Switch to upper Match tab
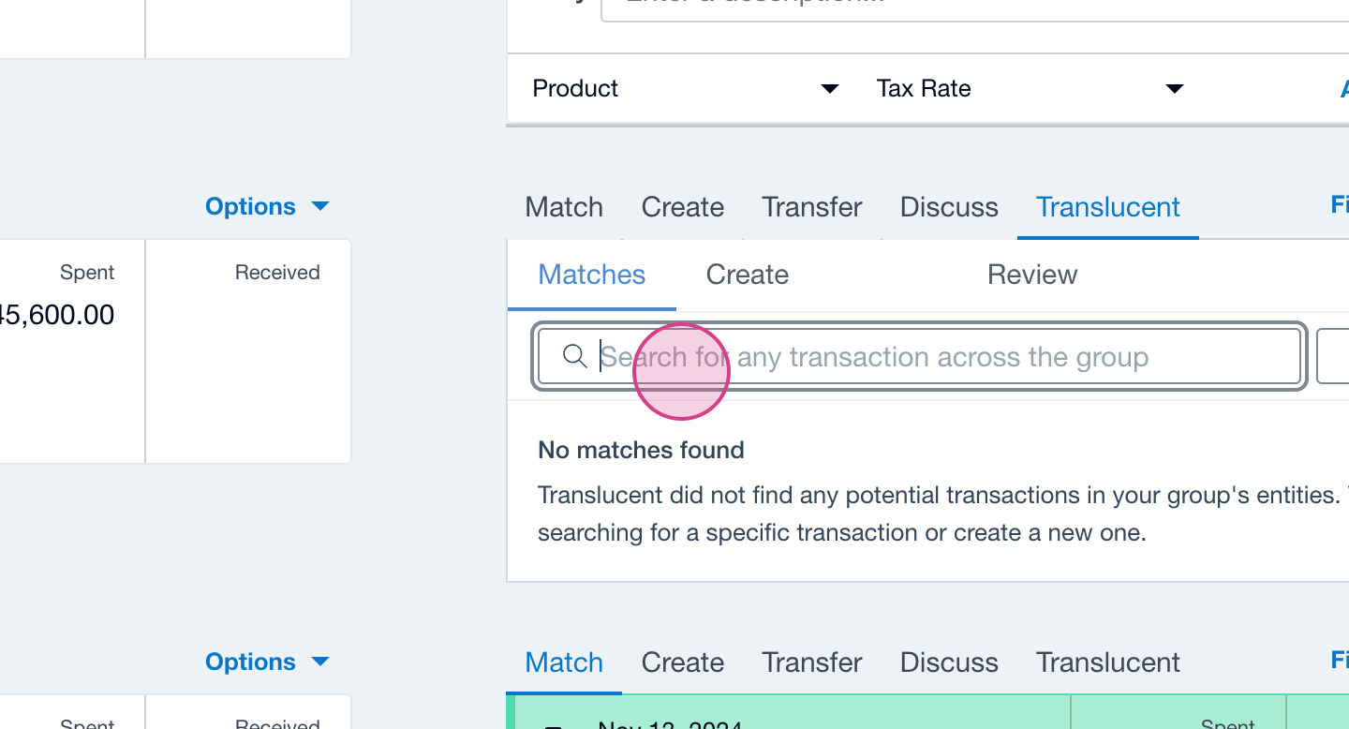Screen dimensions: 1349x729 tap(564, 207)
